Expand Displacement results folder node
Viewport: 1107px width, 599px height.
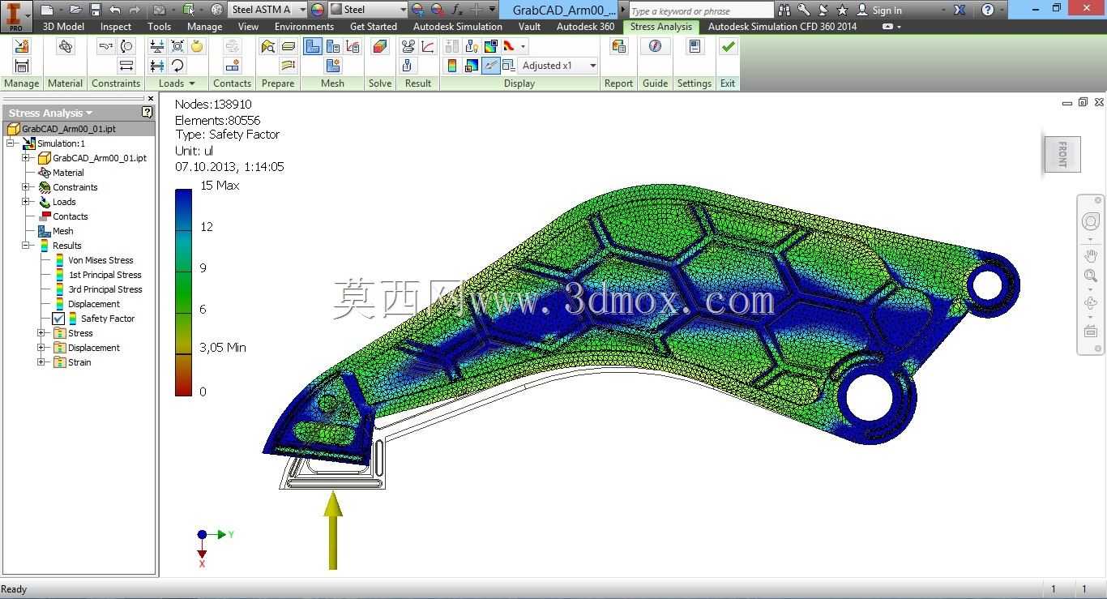[41, 348]
